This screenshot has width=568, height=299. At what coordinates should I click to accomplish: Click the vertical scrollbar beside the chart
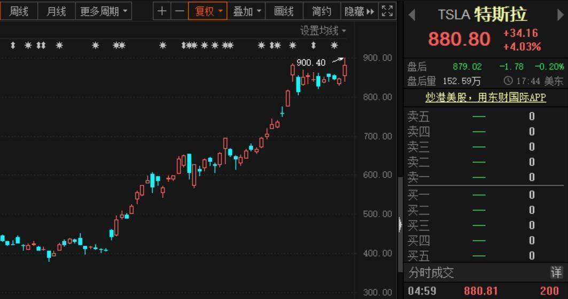coord(400,224)
